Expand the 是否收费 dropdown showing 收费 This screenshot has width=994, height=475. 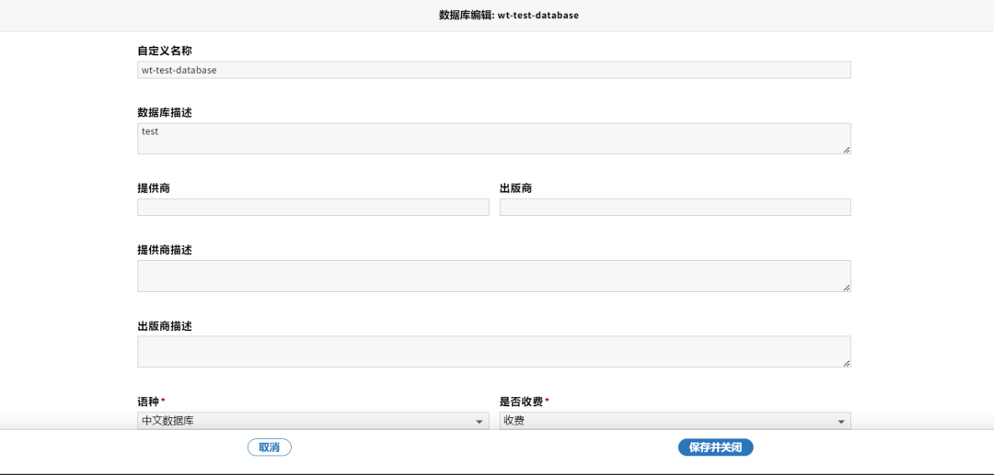click(675, 421)
